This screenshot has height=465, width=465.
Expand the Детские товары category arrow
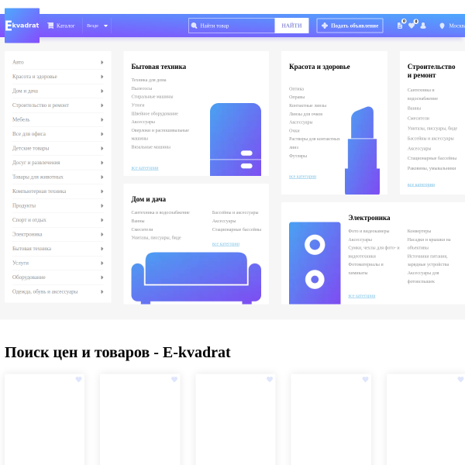coord(102,148)
